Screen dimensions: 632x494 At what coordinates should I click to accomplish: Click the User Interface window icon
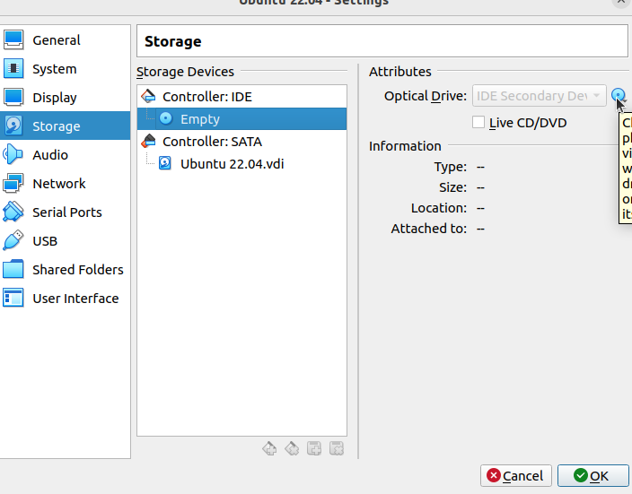click(13, 298)
